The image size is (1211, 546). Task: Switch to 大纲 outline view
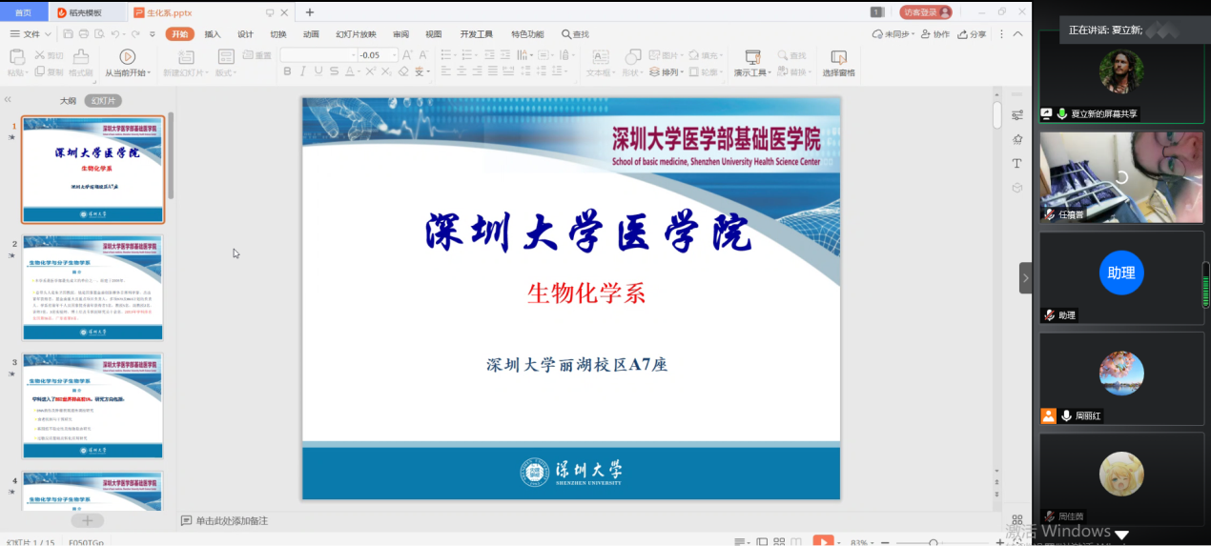tap(68, 101)
